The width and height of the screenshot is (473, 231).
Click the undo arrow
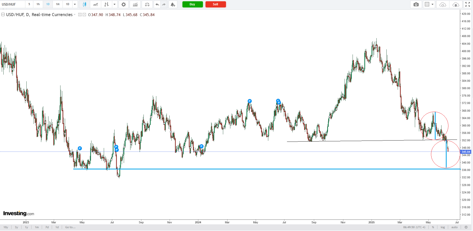[157, 4]
